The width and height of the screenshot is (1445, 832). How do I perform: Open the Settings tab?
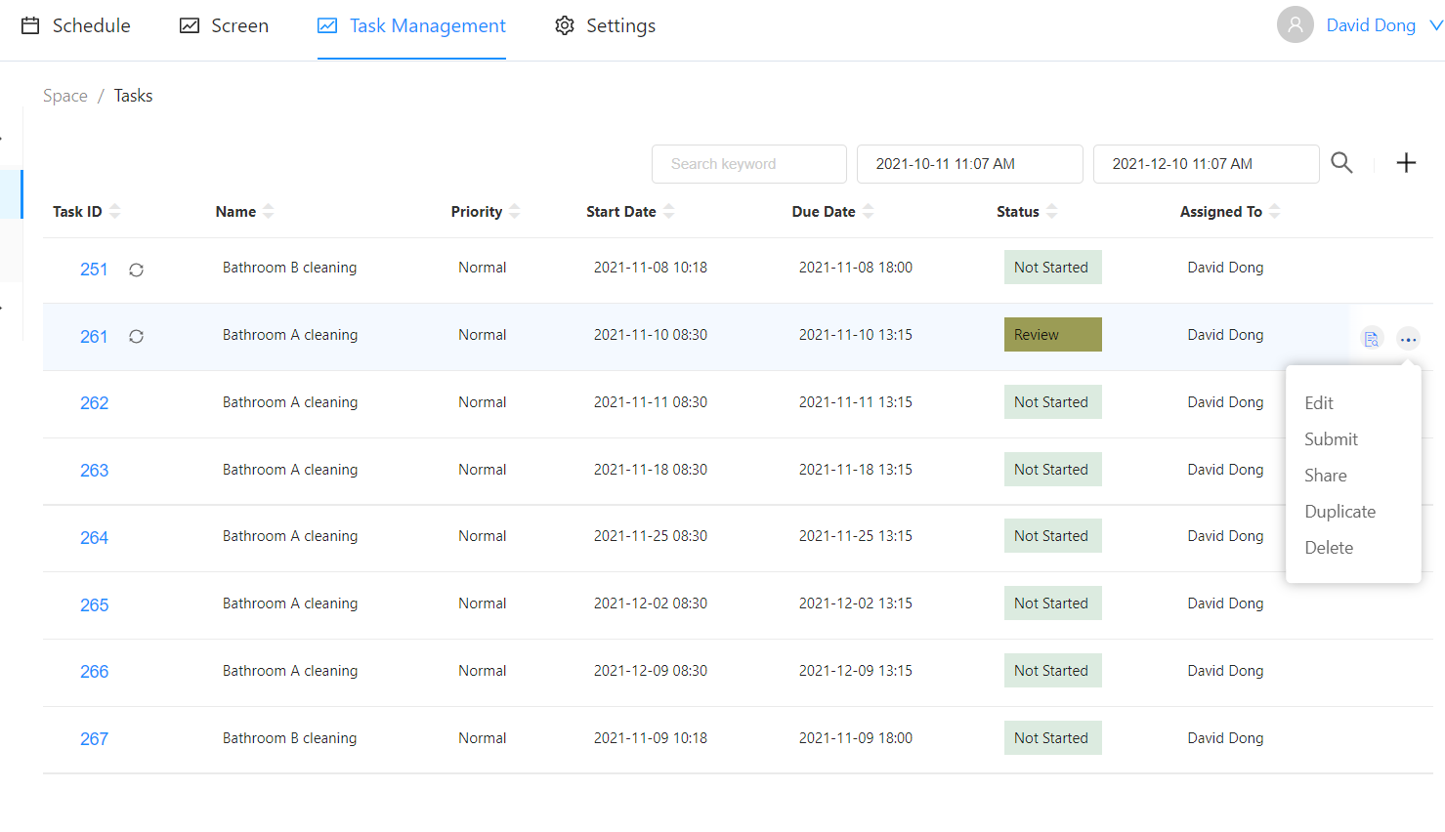pyautogui.click(x=606, y=25)
